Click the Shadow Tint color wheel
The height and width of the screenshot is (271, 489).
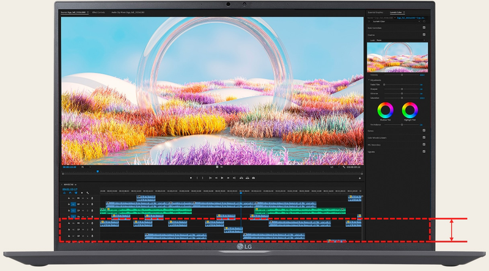384,111
